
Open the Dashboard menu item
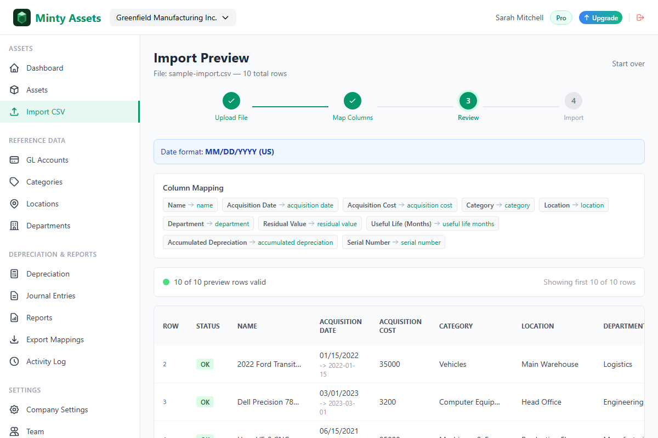coord(70,68)
